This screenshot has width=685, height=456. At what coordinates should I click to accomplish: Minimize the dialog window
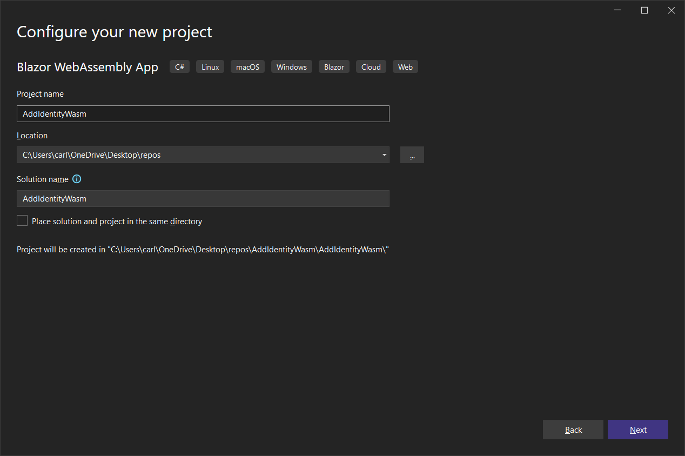(617, 10)
